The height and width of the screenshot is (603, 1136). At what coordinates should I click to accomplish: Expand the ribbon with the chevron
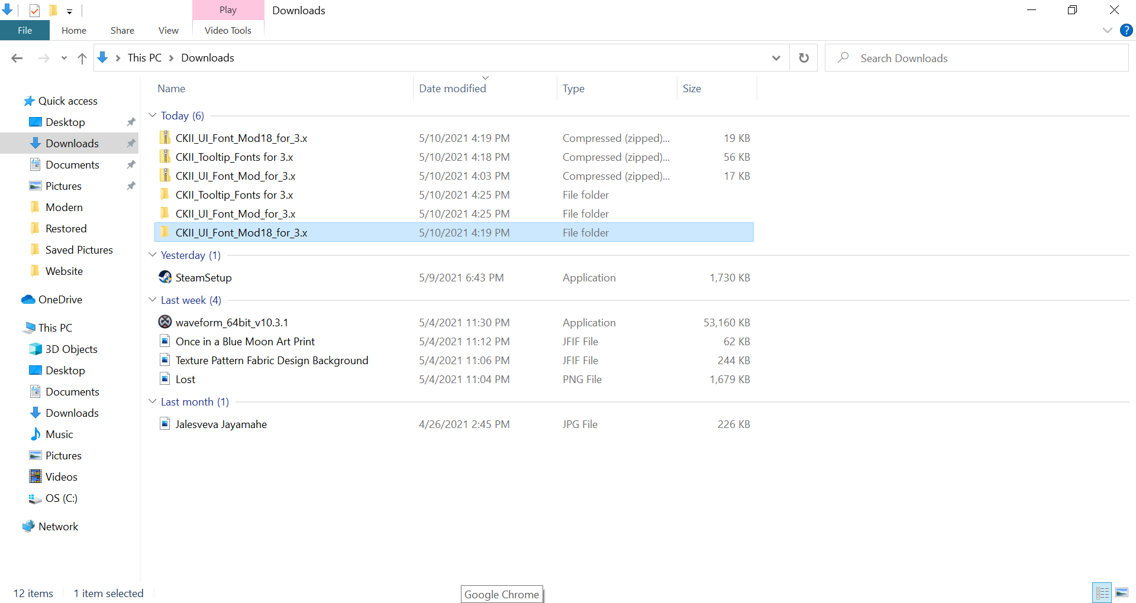click(1107, 30)
